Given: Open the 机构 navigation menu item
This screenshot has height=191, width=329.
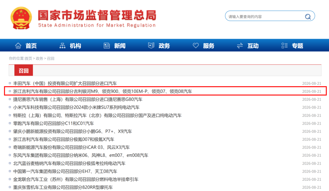Looking at the screenshot, I should click(75, 46).
